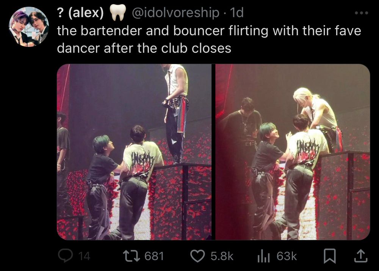
Task: Click the 14 replies count
Action: [x=85, y=256]
